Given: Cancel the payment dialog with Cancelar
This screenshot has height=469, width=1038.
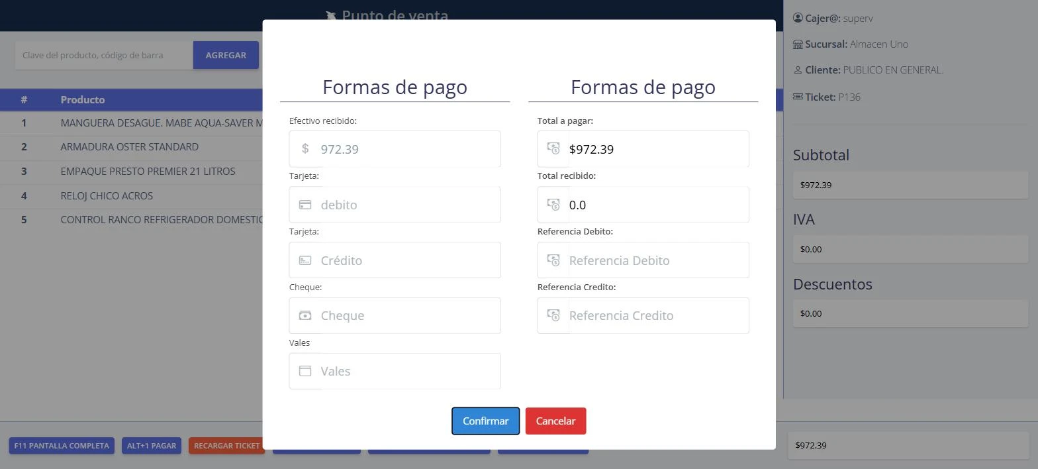Looking at the screenshot, I should pyautogui.click(x=555, y=421).
